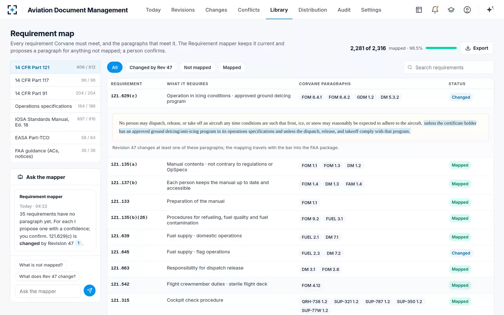Expand the 121.645 flag operations row

pyautogui.click(x=300, y=253)
